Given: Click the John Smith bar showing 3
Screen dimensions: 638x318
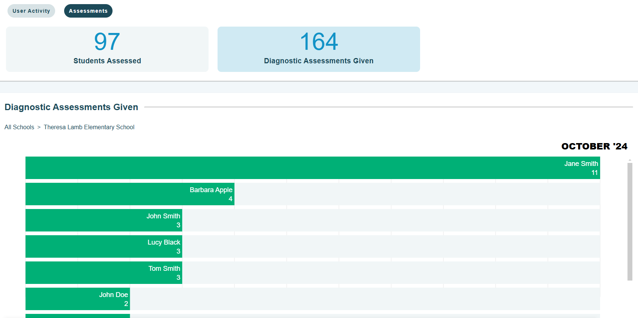Looking at the screenshot, I should pos(104,220).
